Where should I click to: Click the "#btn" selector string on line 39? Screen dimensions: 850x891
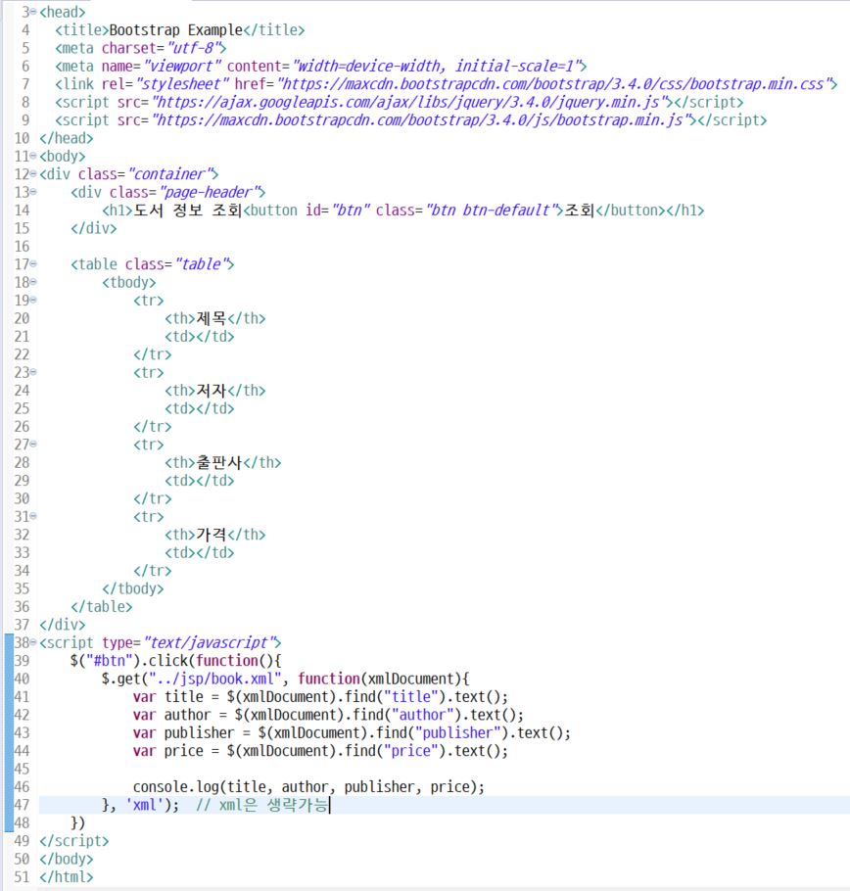pyautogui.click(x=113, y=661)
